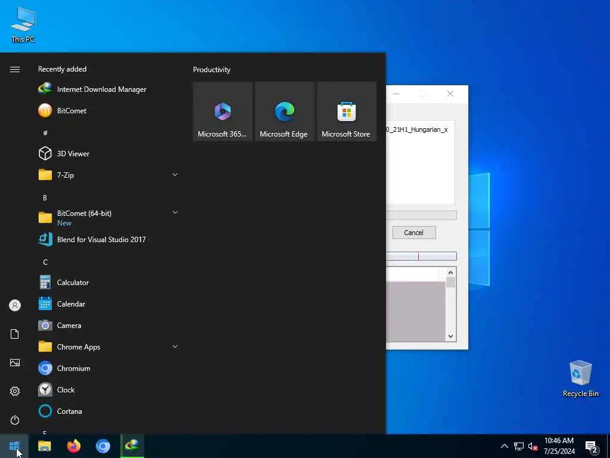The width and height of the screenshot is (610, 458).
Task: Click the # letter header
Action: coord(45,133)
